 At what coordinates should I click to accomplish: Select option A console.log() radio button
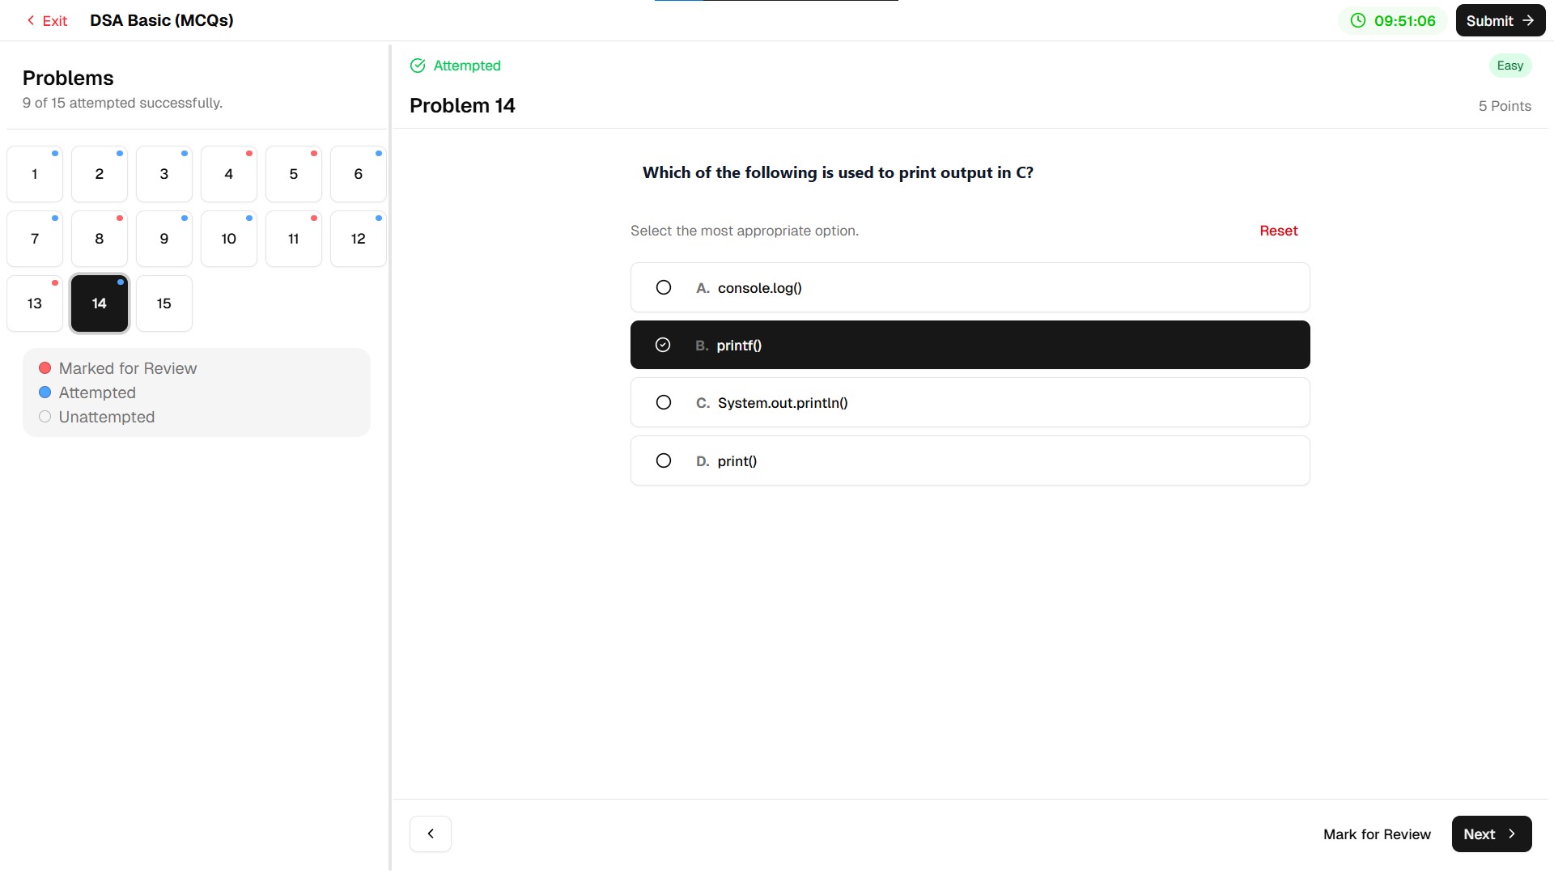[x=664, y=287]
